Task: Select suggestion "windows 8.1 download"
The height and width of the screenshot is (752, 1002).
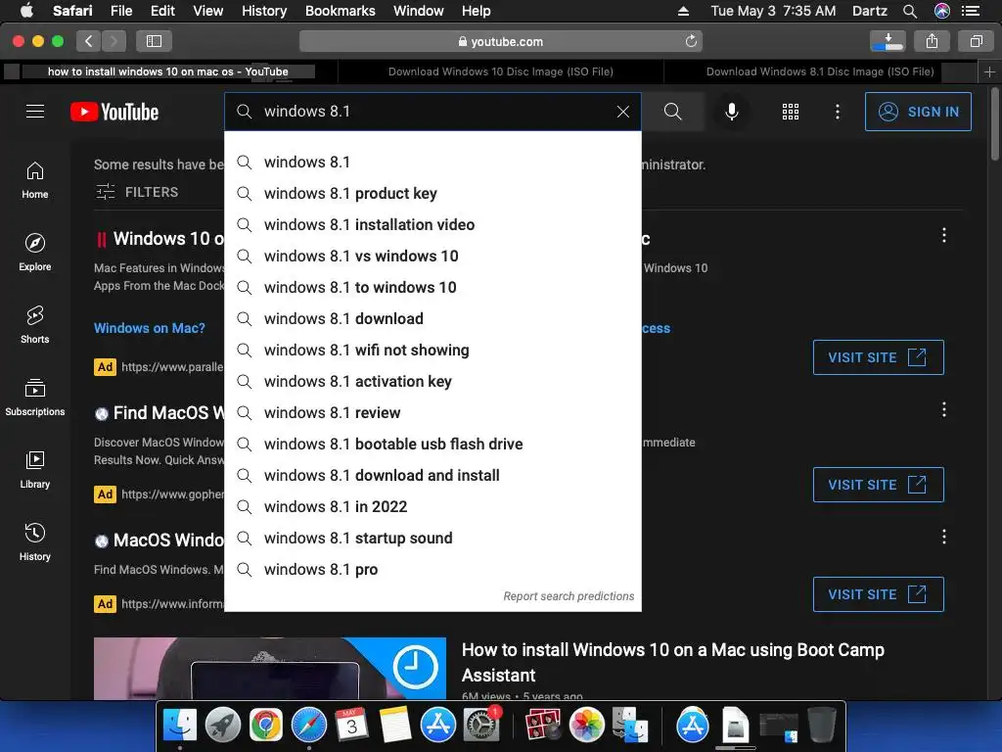Action: 433,318
